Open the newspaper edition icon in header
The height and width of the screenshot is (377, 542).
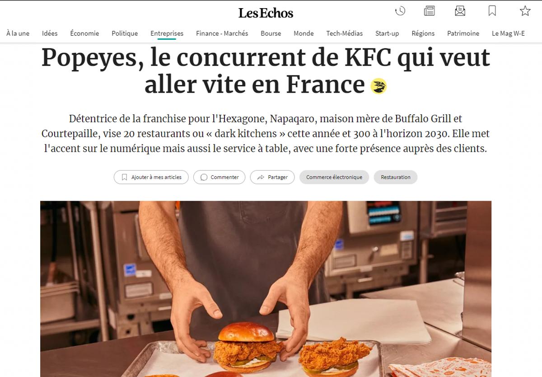point(430,11)
